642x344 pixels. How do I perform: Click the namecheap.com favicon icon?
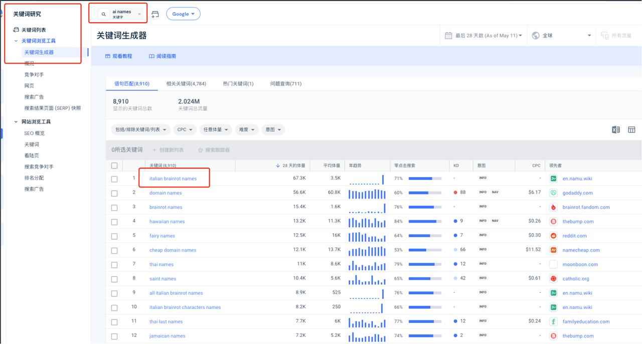(553, 250)
